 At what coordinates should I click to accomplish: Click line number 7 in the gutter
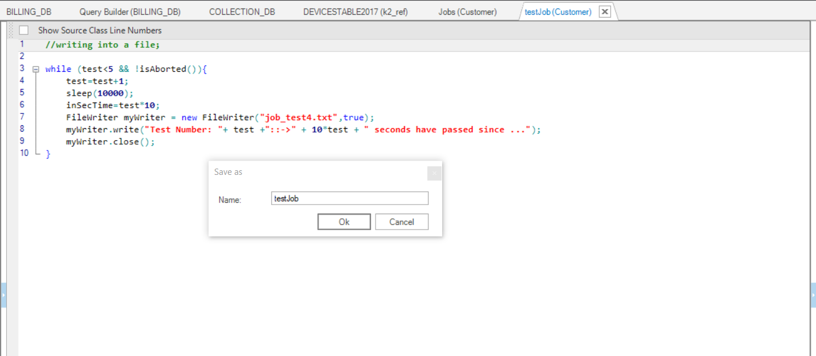coord(22,117)
